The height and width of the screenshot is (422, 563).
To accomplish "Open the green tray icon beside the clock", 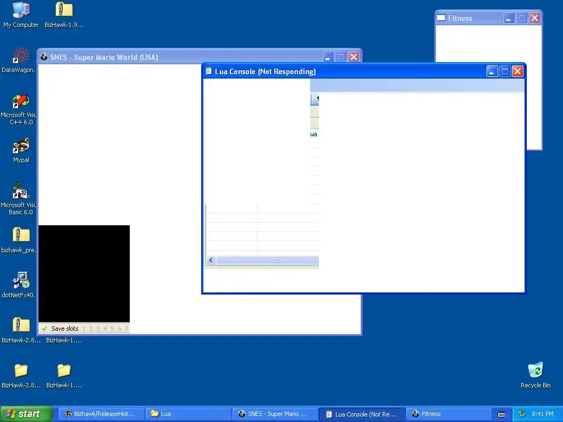I will point(522,414).
